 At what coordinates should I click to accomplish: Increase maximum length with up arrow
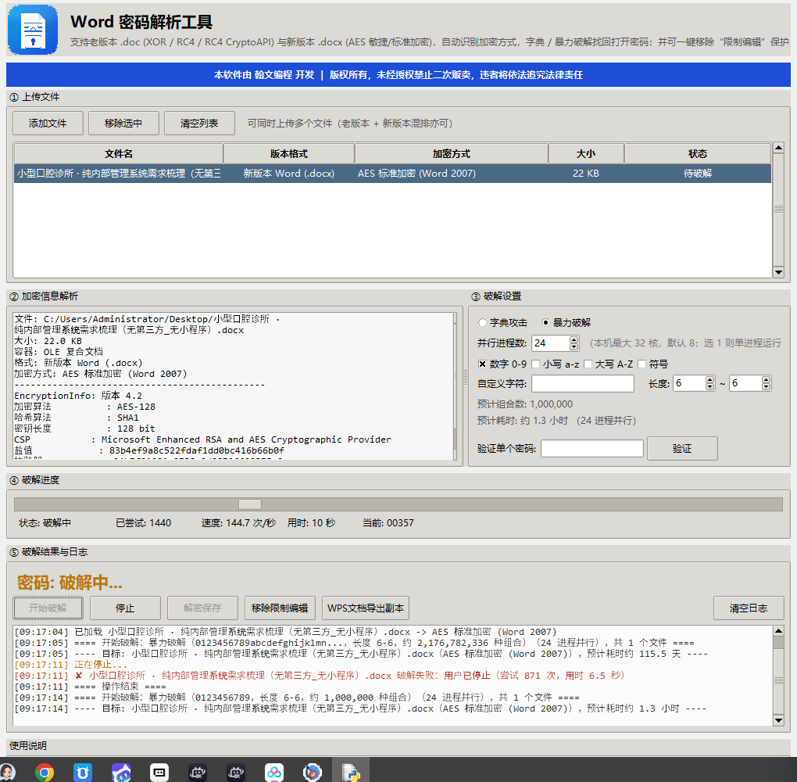coord(766,379)
